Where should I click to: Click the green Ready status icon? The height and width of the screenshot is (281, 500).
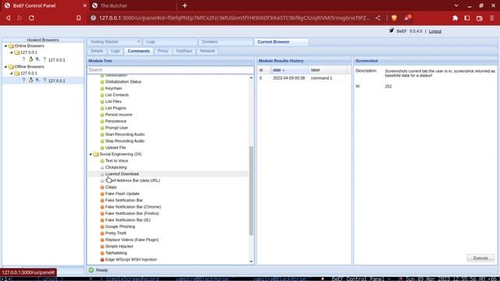[91, 270]
